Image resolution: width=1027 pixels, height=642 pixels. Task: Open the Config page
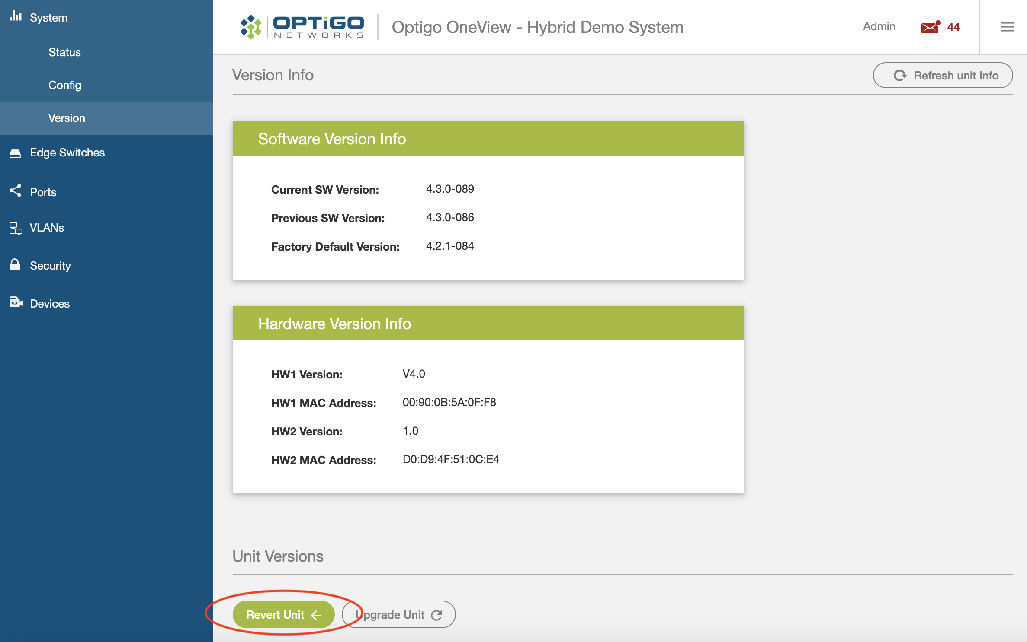(x=64, y=85)
